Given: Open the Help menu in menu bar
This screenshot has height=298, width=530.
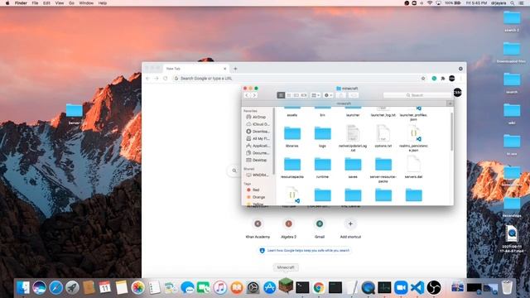Looking at the screenshot, I should 103,3.
